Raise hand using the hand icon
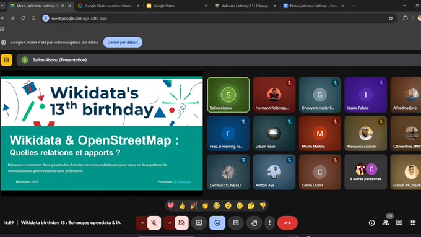This screenshot has width=421, height=237. (254, 223)
